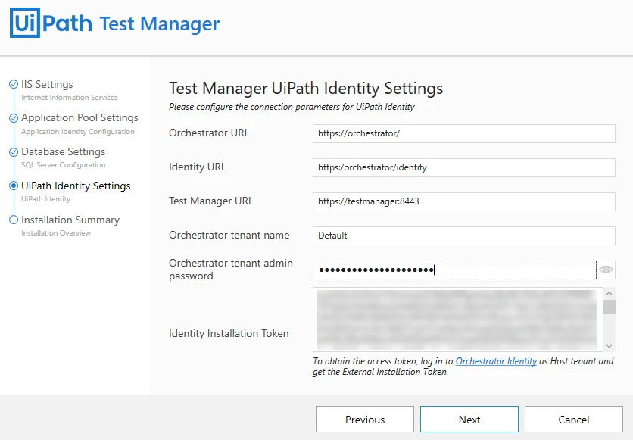Click the 'Installation Overview' subtitle
Viewport: 633px width, 440px height.
56,233
